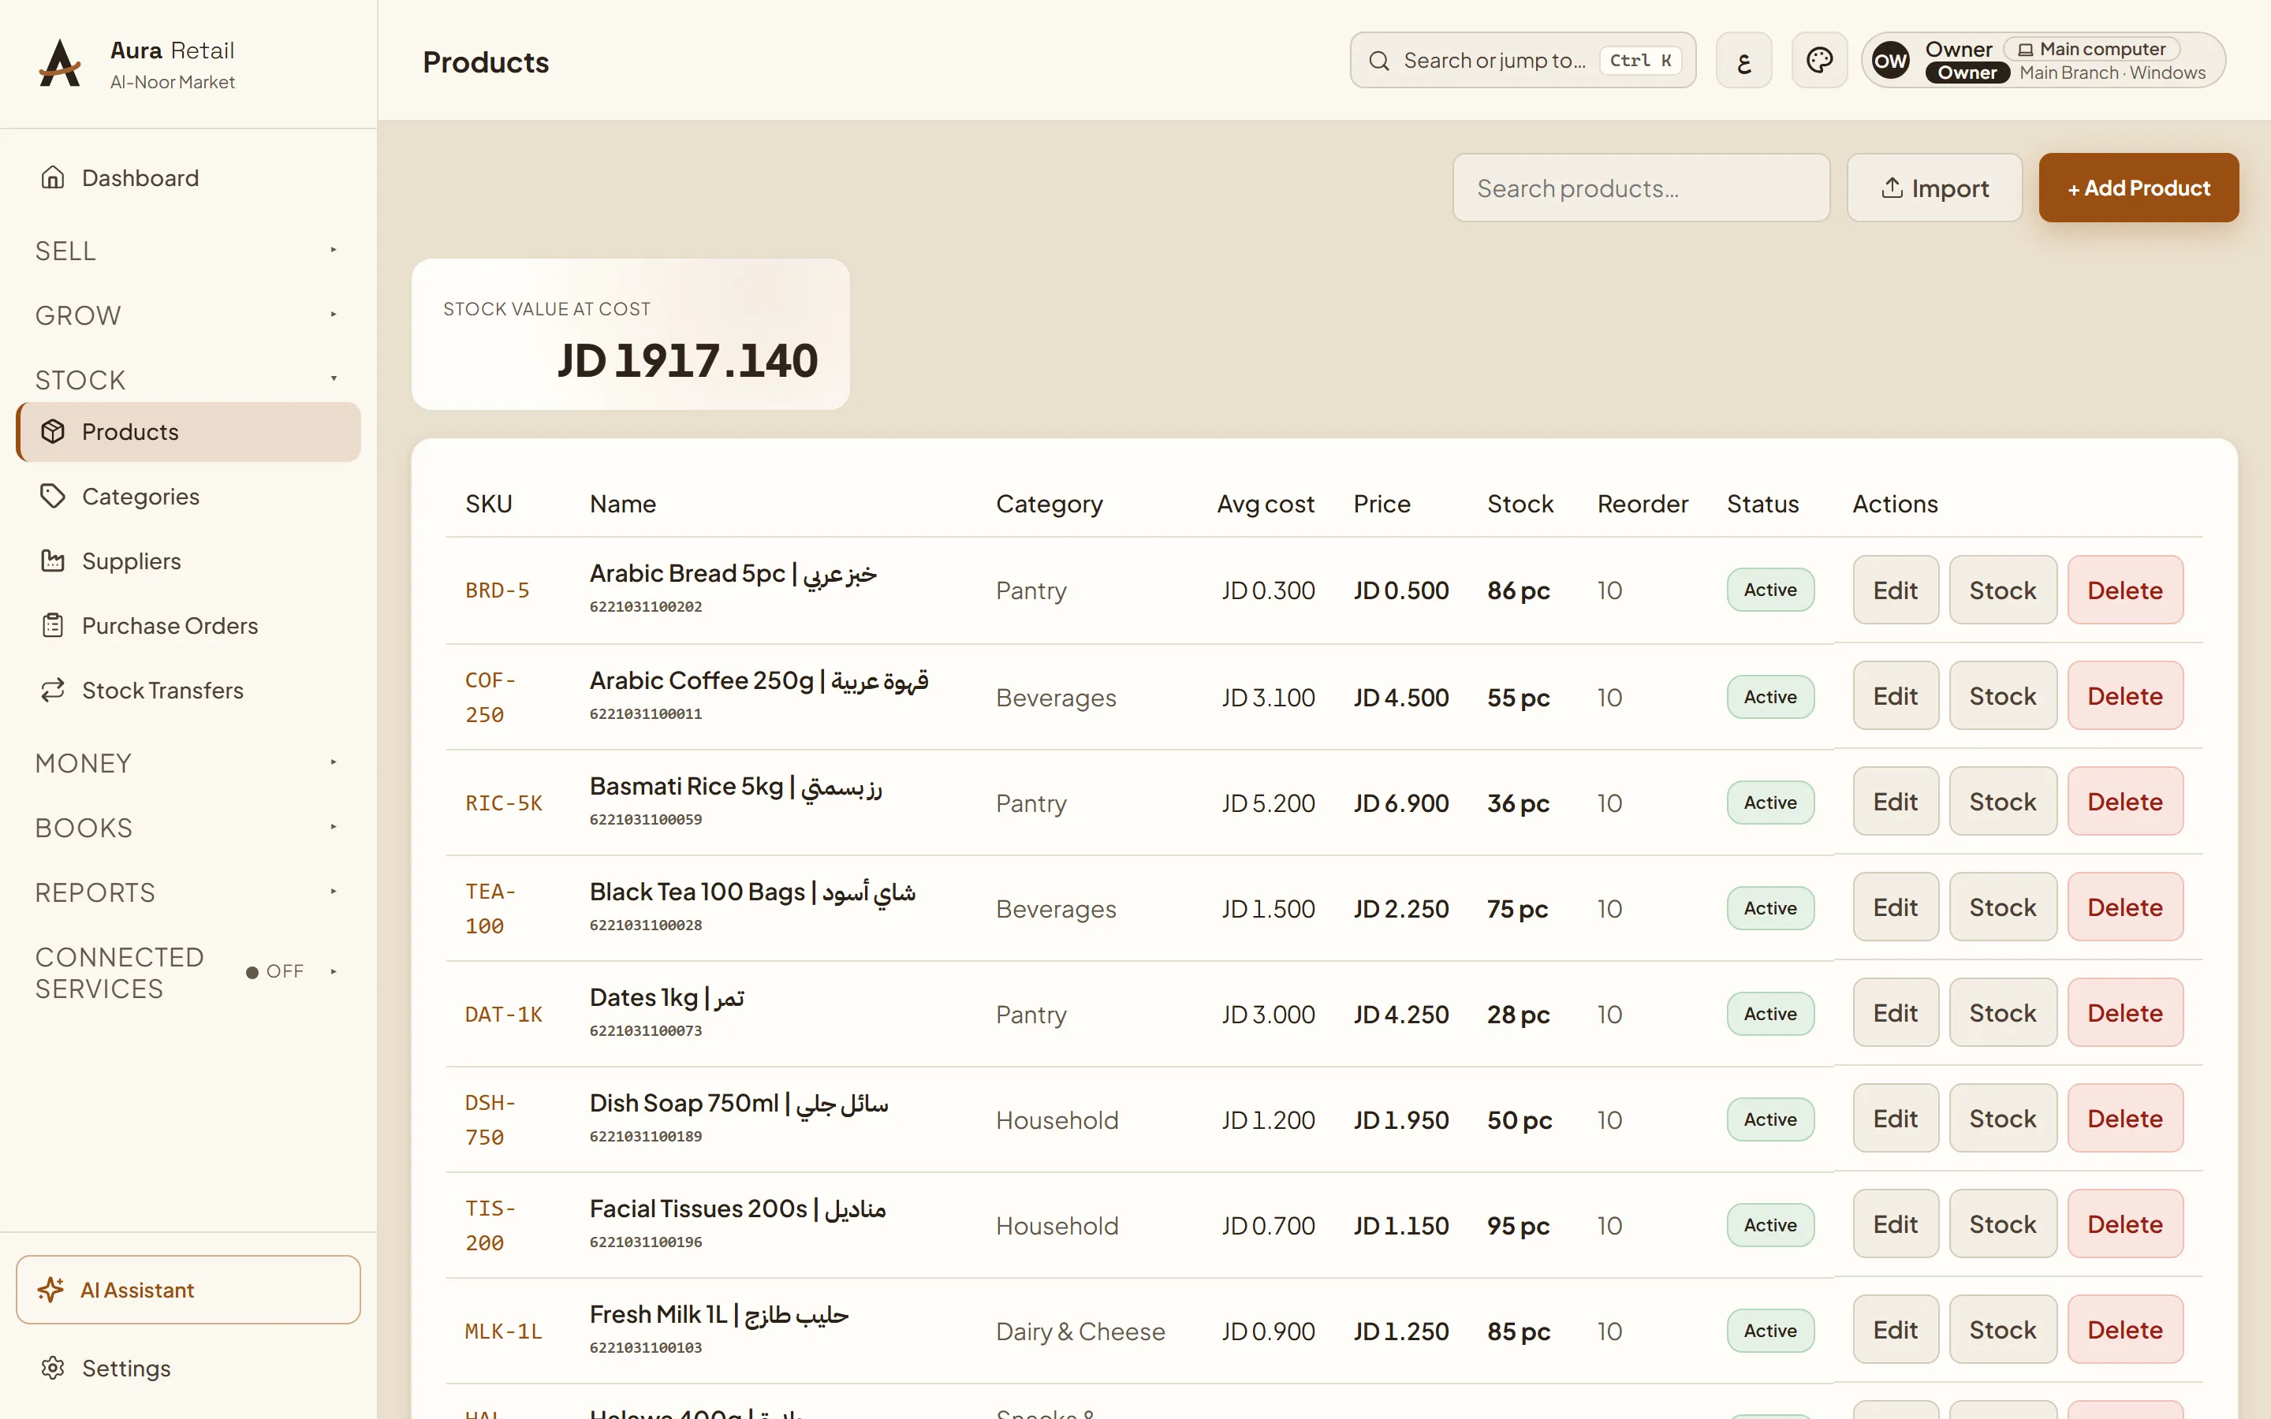The width and height of the screenshot is (2271, 1419).
Task: Edit the Arabic Bread 5pc row
Action: [x=1895, y=590]
